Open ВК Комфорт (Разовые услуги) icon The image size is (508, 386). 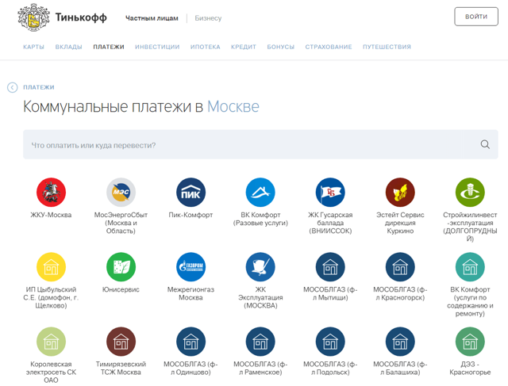pos(260,192)
